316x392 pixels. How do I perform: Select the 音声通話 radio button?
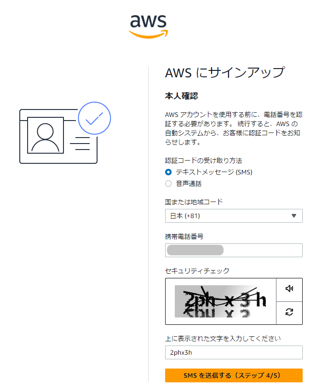pyautogui.click(x=168, y=184)
